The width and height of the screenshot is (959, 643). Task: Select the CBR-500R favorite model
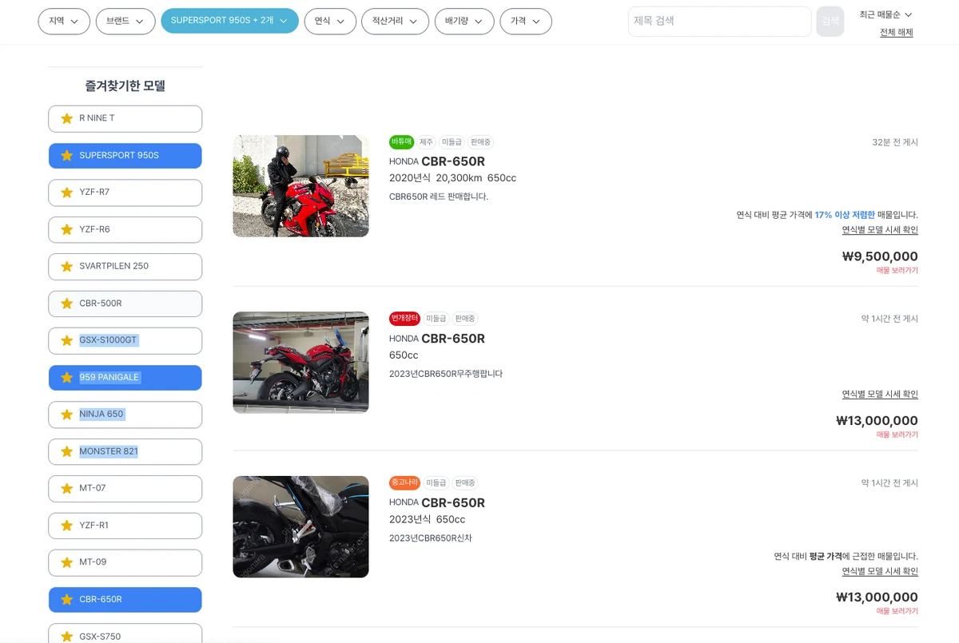[125, 304]
